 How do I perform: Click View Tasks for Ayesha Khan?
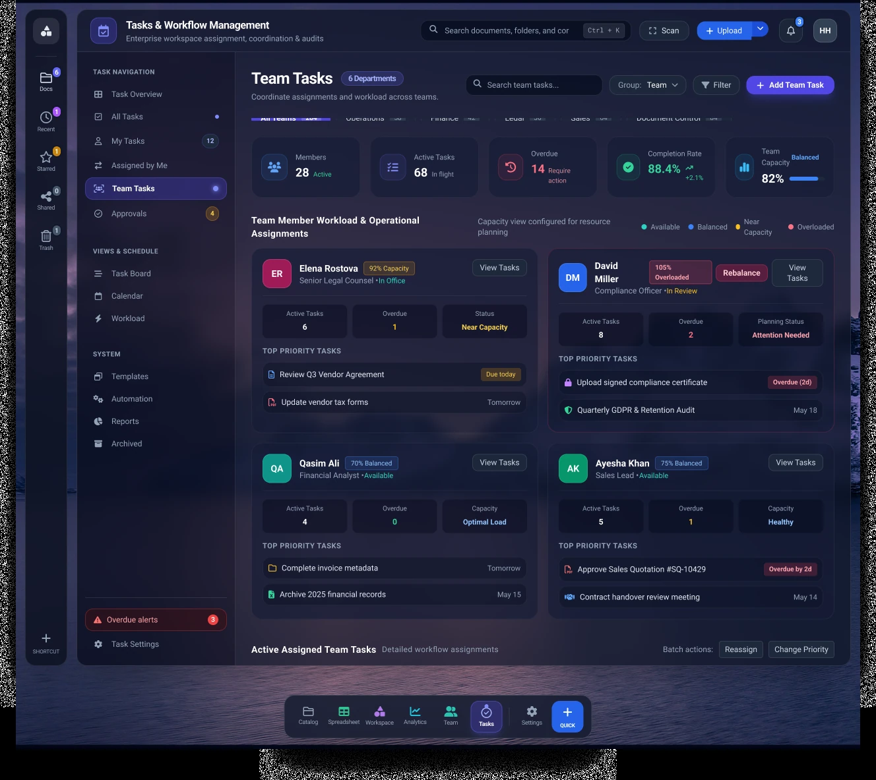pos(796,462)
